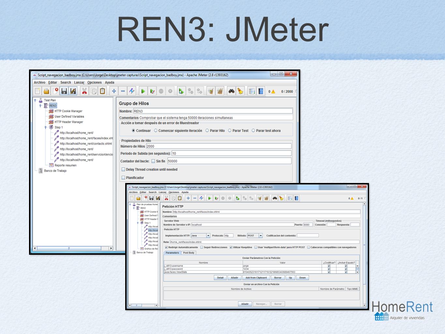Viewport: 445px width, 334px height.
Task: Click the Help question icon in the front window toolbar
Action: [297, 198]
